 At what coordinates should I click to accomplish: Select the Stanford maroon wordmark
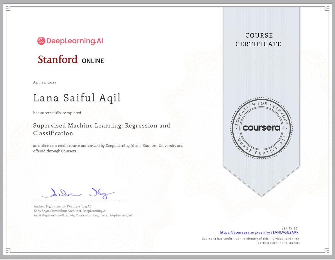(58, 60)
